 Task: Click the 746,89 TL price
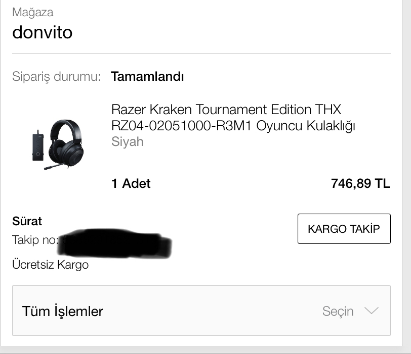point(361,183)
